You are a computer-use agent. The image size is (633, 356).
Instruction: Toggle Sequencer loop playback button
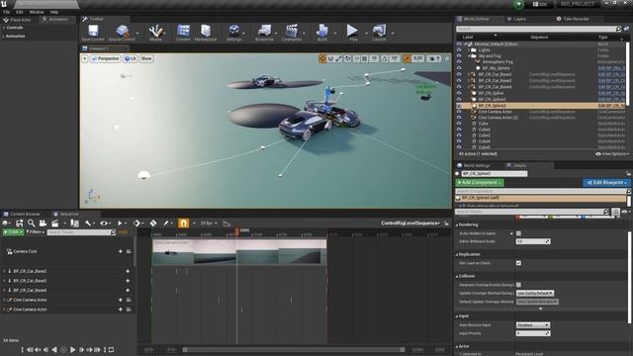pos(111,350)
